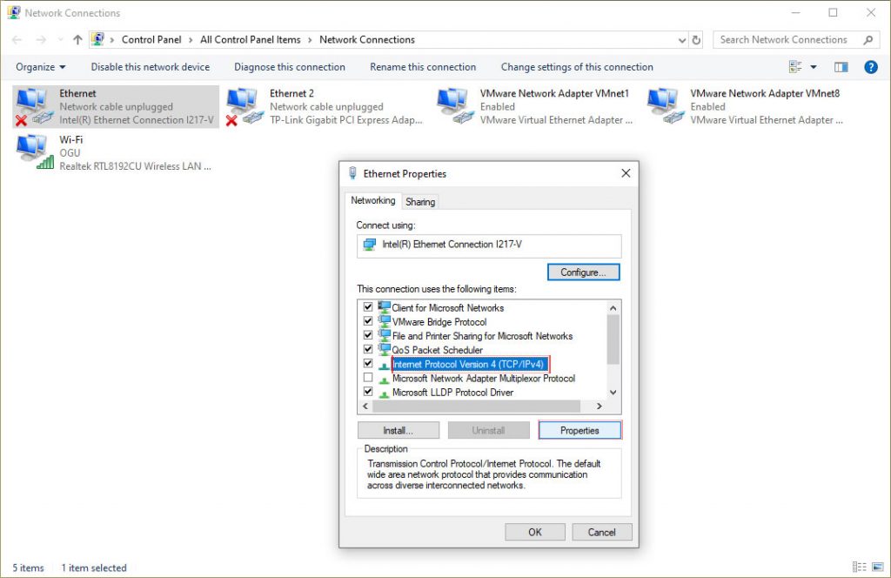Switch to the Sharing tab

(x=420, y=202)
